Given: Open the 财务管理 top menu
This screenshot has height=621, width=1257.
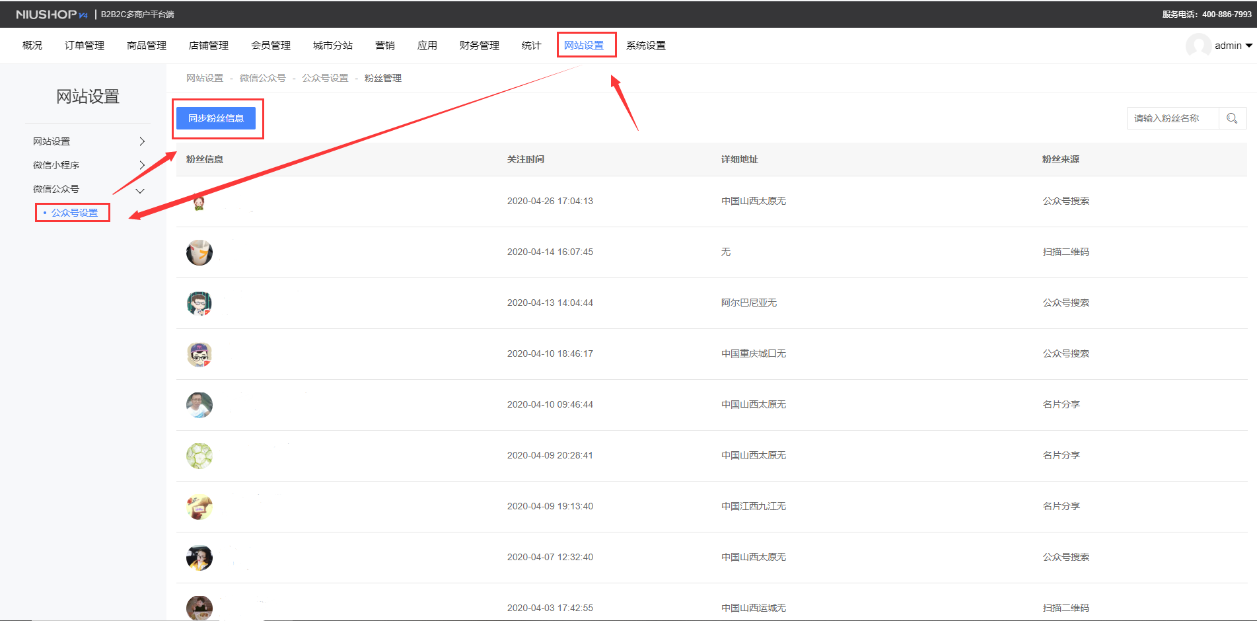Looking at the screenshot, I should tap(480, 46).
